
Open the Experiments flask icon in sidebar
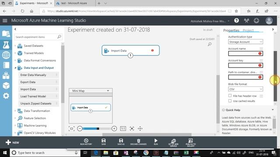point(6,45)
